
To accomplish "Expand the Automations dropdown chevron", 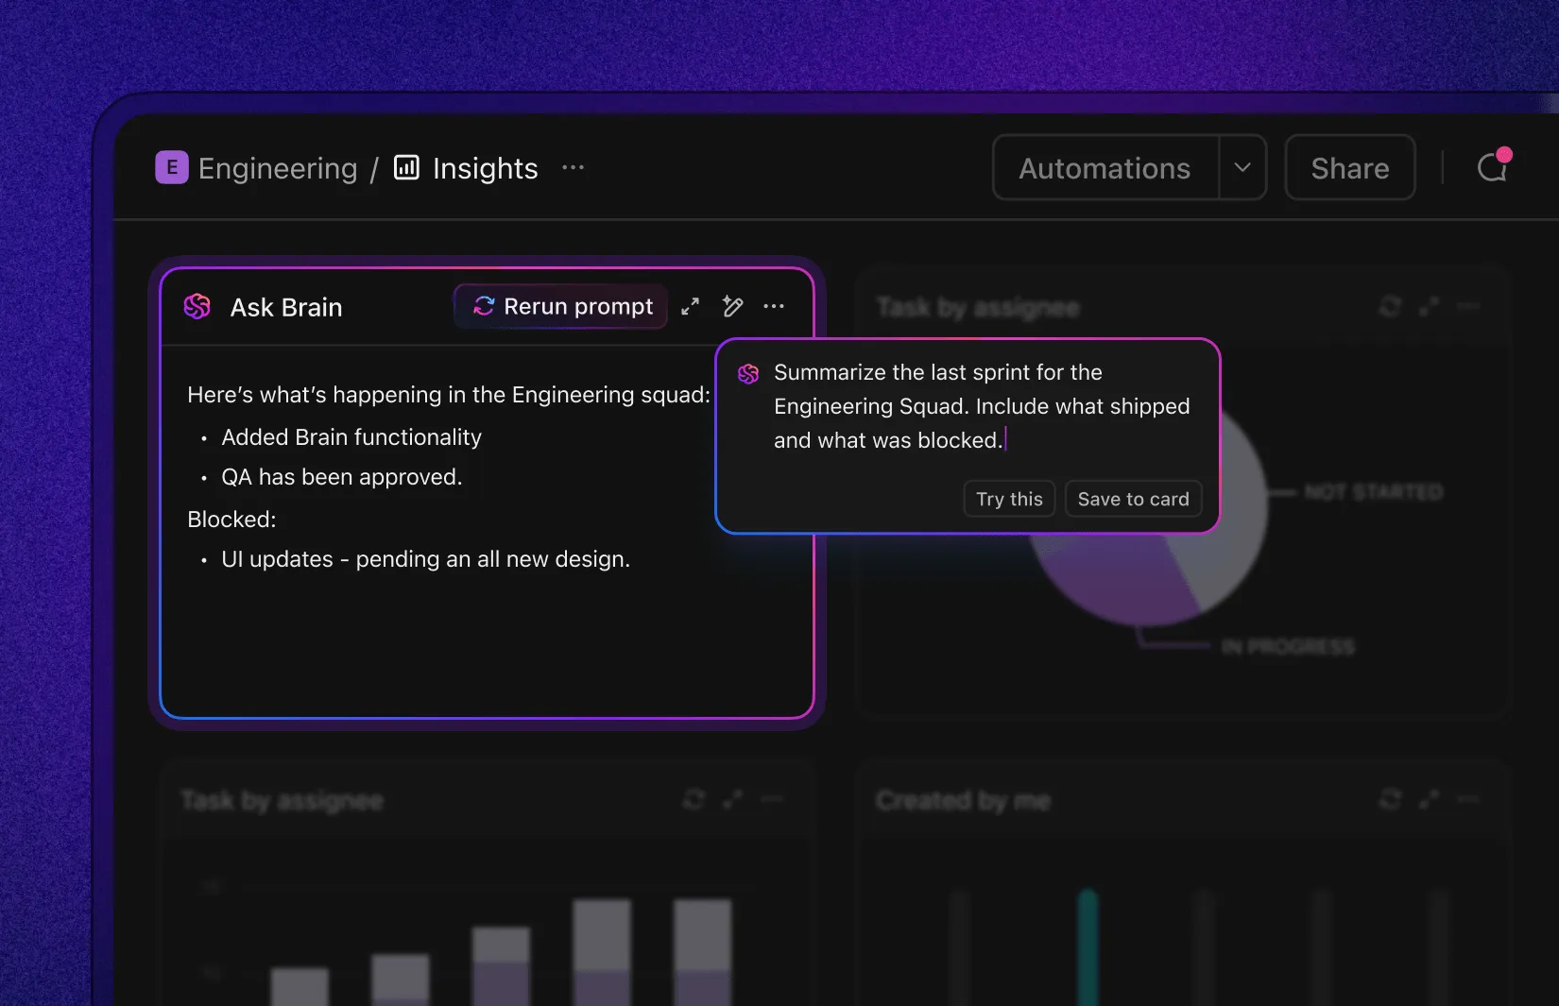I will [1242, 167].
